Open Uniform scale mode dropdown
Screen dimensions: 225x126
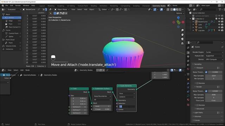(127, 97)
